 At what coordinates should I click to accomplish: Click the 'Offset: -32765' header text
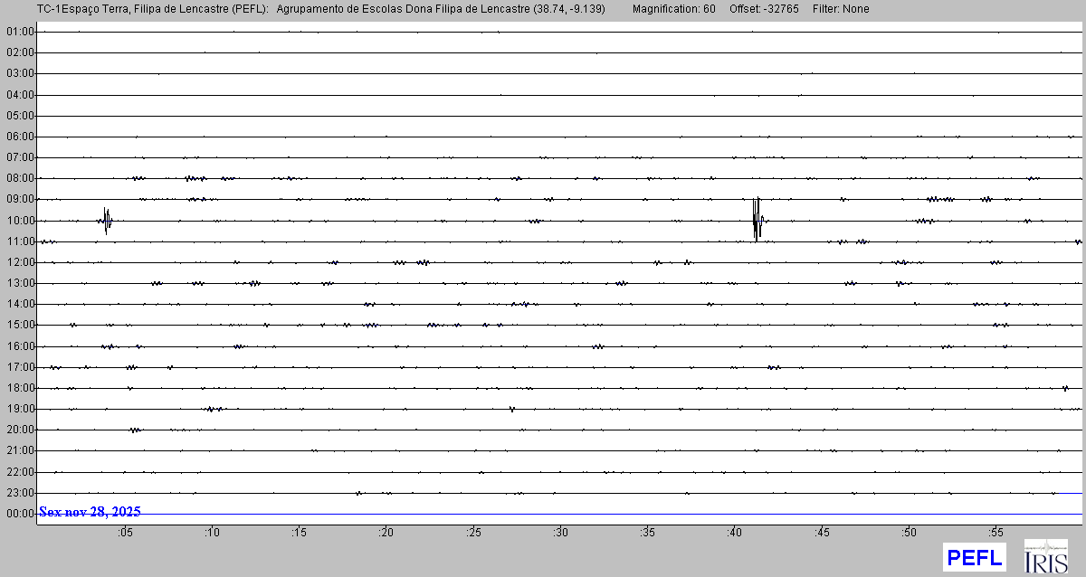pos(767,9)
